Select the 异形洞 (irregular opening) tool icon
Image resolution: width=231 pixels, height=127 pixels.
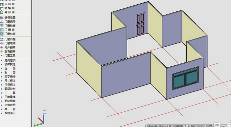coord(2,12)
